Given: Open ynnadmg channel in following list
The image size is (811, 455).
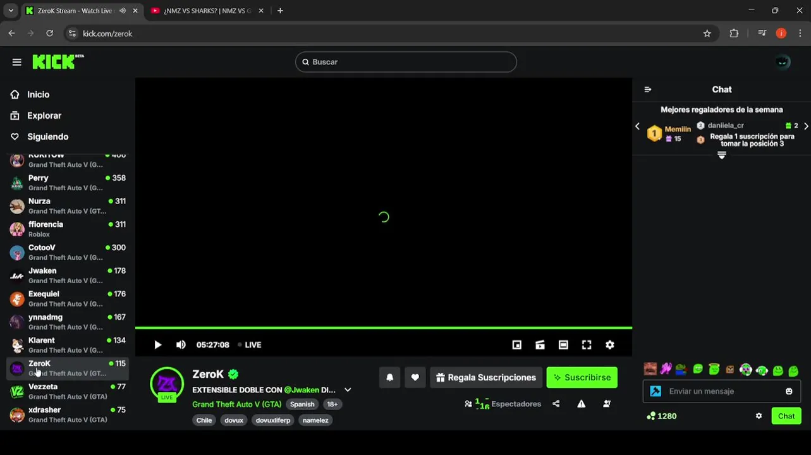Looking at the screenshot, I should [x=68, y=322].
